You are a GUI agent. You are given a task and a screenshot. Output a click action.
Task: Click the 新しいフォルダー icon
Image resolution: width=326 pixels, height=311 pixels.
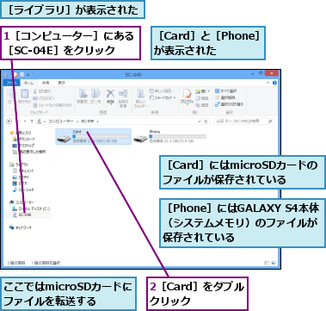(140, 98)
